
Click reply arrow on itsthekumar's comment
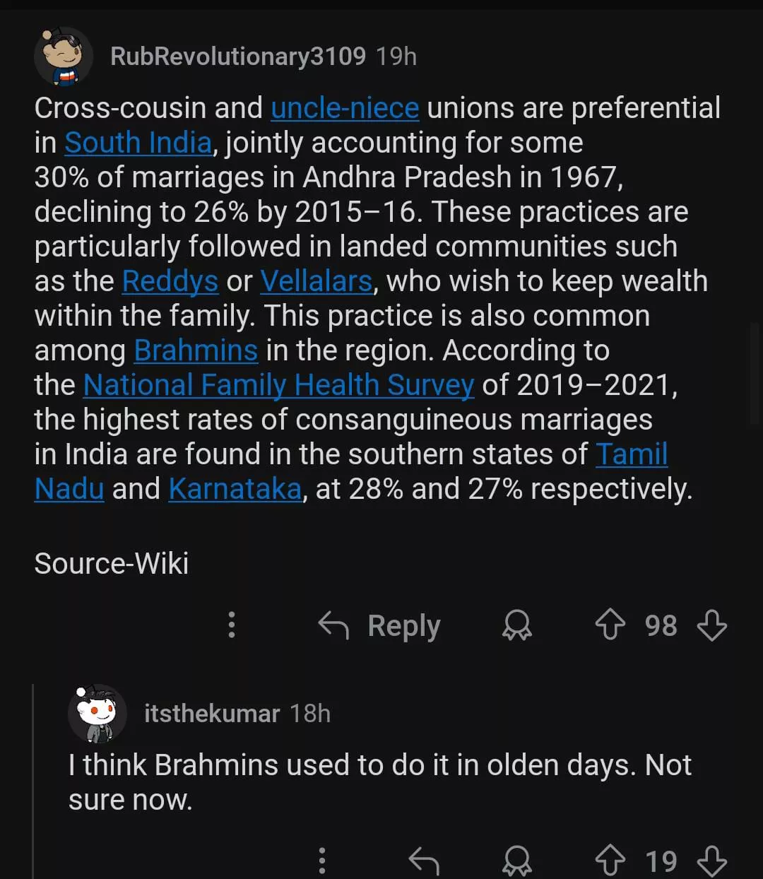coord(424,861)
